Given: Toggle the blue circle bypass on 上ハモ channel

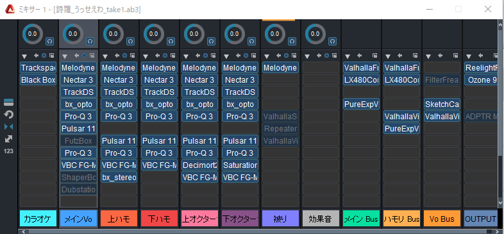Looking at the screenshot, I should (124, 56).
